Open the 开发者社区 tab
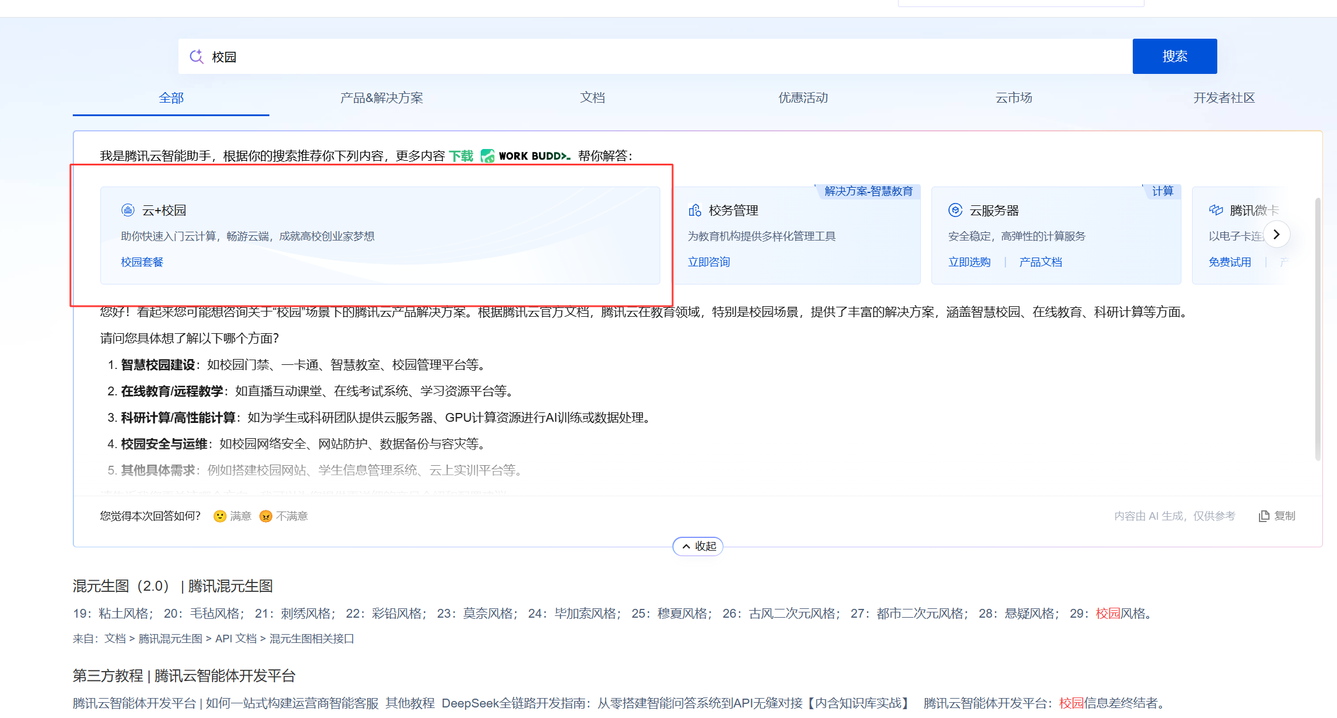1337x718 pixels. [1224, 98]
